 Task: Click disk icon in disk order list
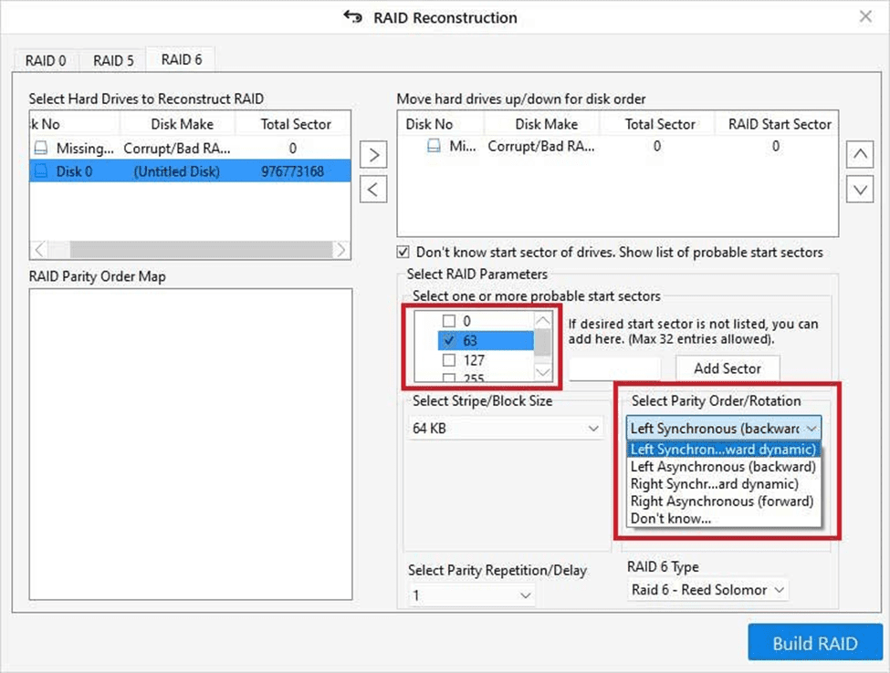[x=434, y=146]
